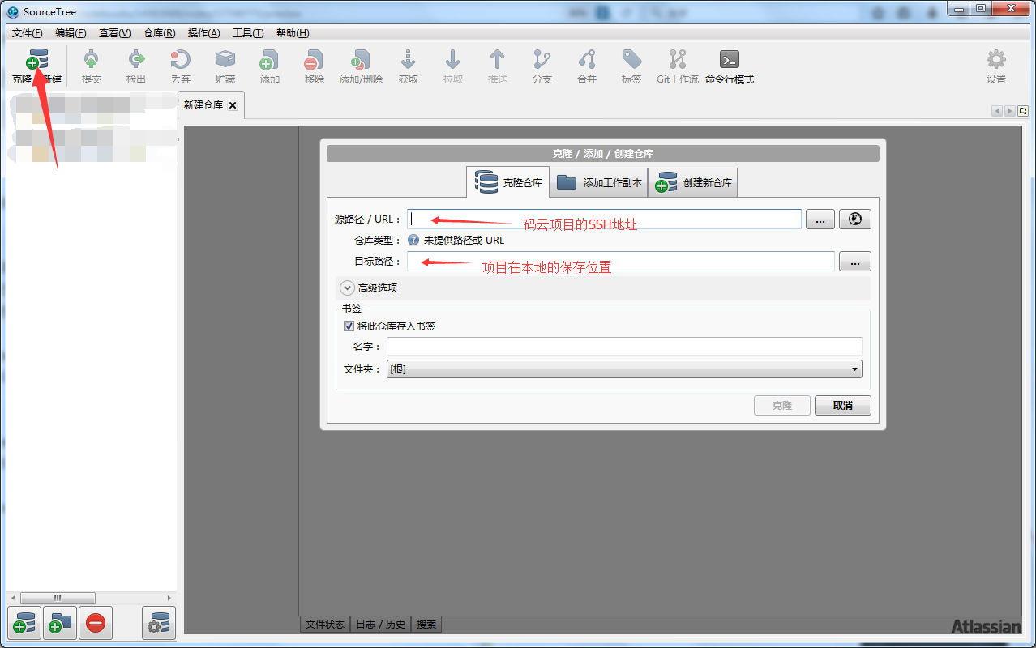Click the 贮藏 stash toolbar icon
The height and width of the screenshot is (648, 1036).
pos(225,59)
